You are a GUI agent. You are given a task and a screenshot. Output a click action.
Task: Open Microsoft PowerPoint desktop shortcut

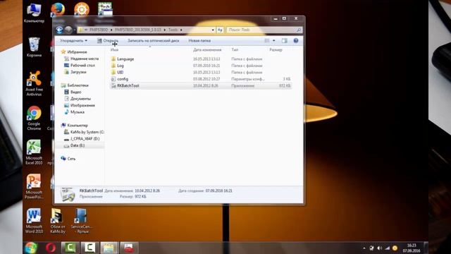[34, 186]
